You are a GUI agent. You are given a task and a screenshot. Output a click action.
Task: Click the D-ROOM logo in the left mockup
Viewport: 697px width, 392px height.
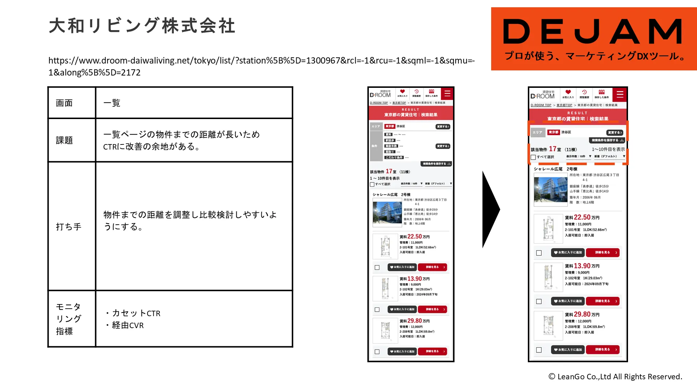click(x=380, y=94)
